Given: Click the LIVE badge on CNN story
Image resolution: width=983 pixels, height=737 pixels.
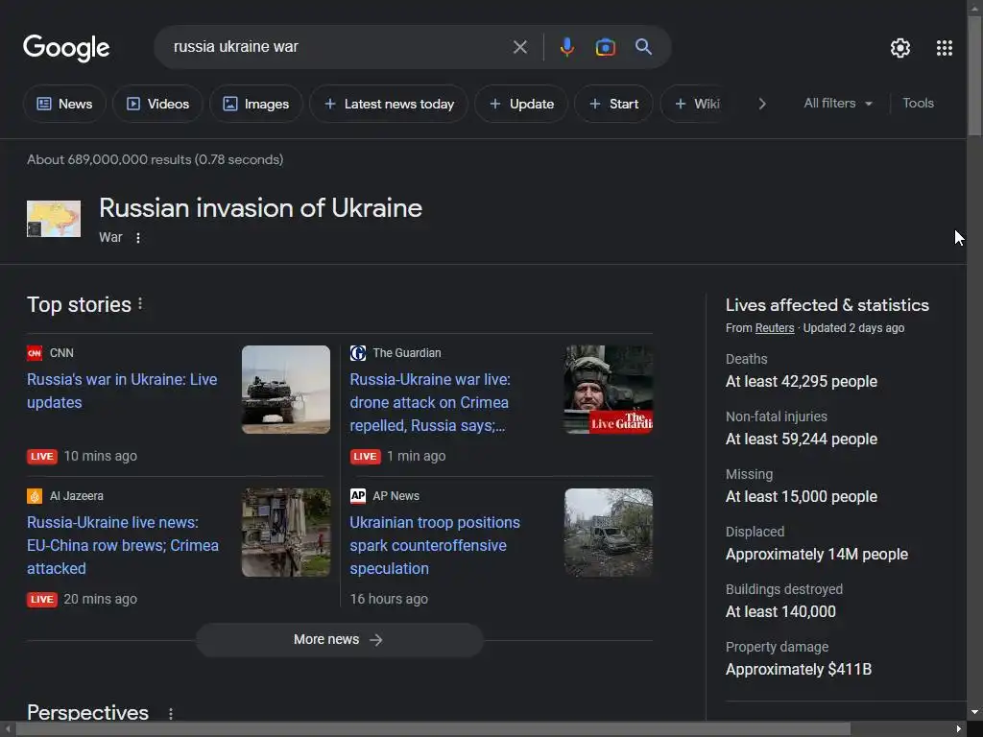Looking at the screenshot, I should click(x=42, y=456).
